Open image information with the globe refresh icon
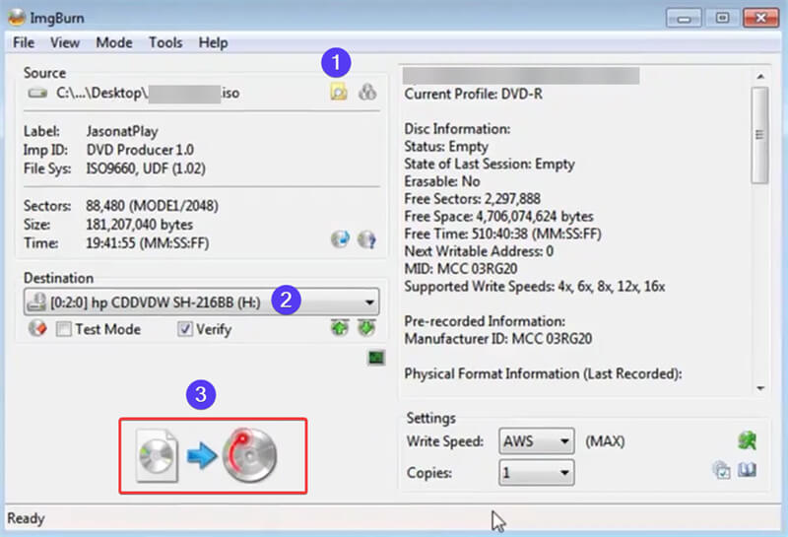 (x=340, y=238)
